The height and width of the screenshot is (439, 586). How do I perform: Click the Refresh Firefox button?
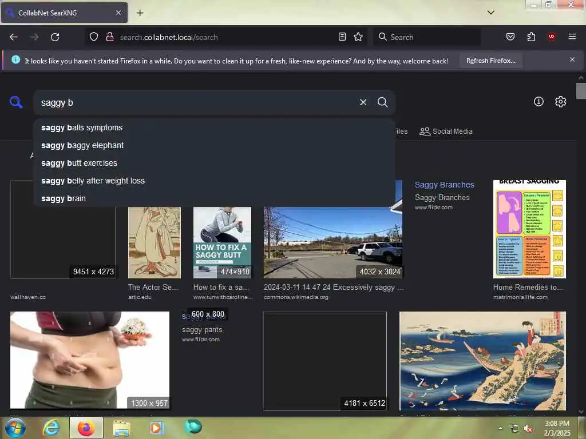pyautogui.click(x=490, y=61)
